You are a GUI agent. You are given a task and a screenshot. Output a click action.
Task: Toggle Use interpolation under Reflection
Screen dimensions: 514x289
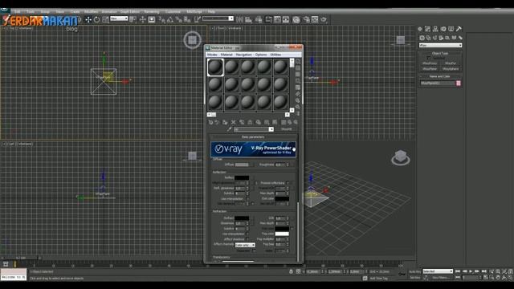pos(247,198)
